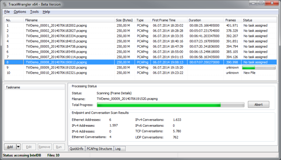
Task: Click the Scanning (Frame Details) status text
Action: pos(114,93)
